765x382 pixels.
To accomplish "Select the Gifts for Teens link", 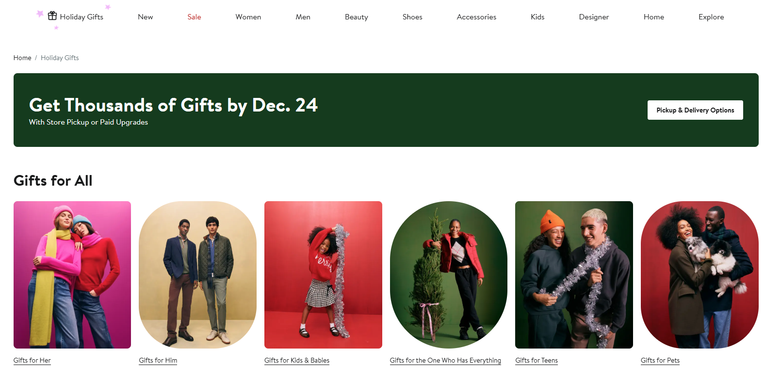I will tap(537, 360).
